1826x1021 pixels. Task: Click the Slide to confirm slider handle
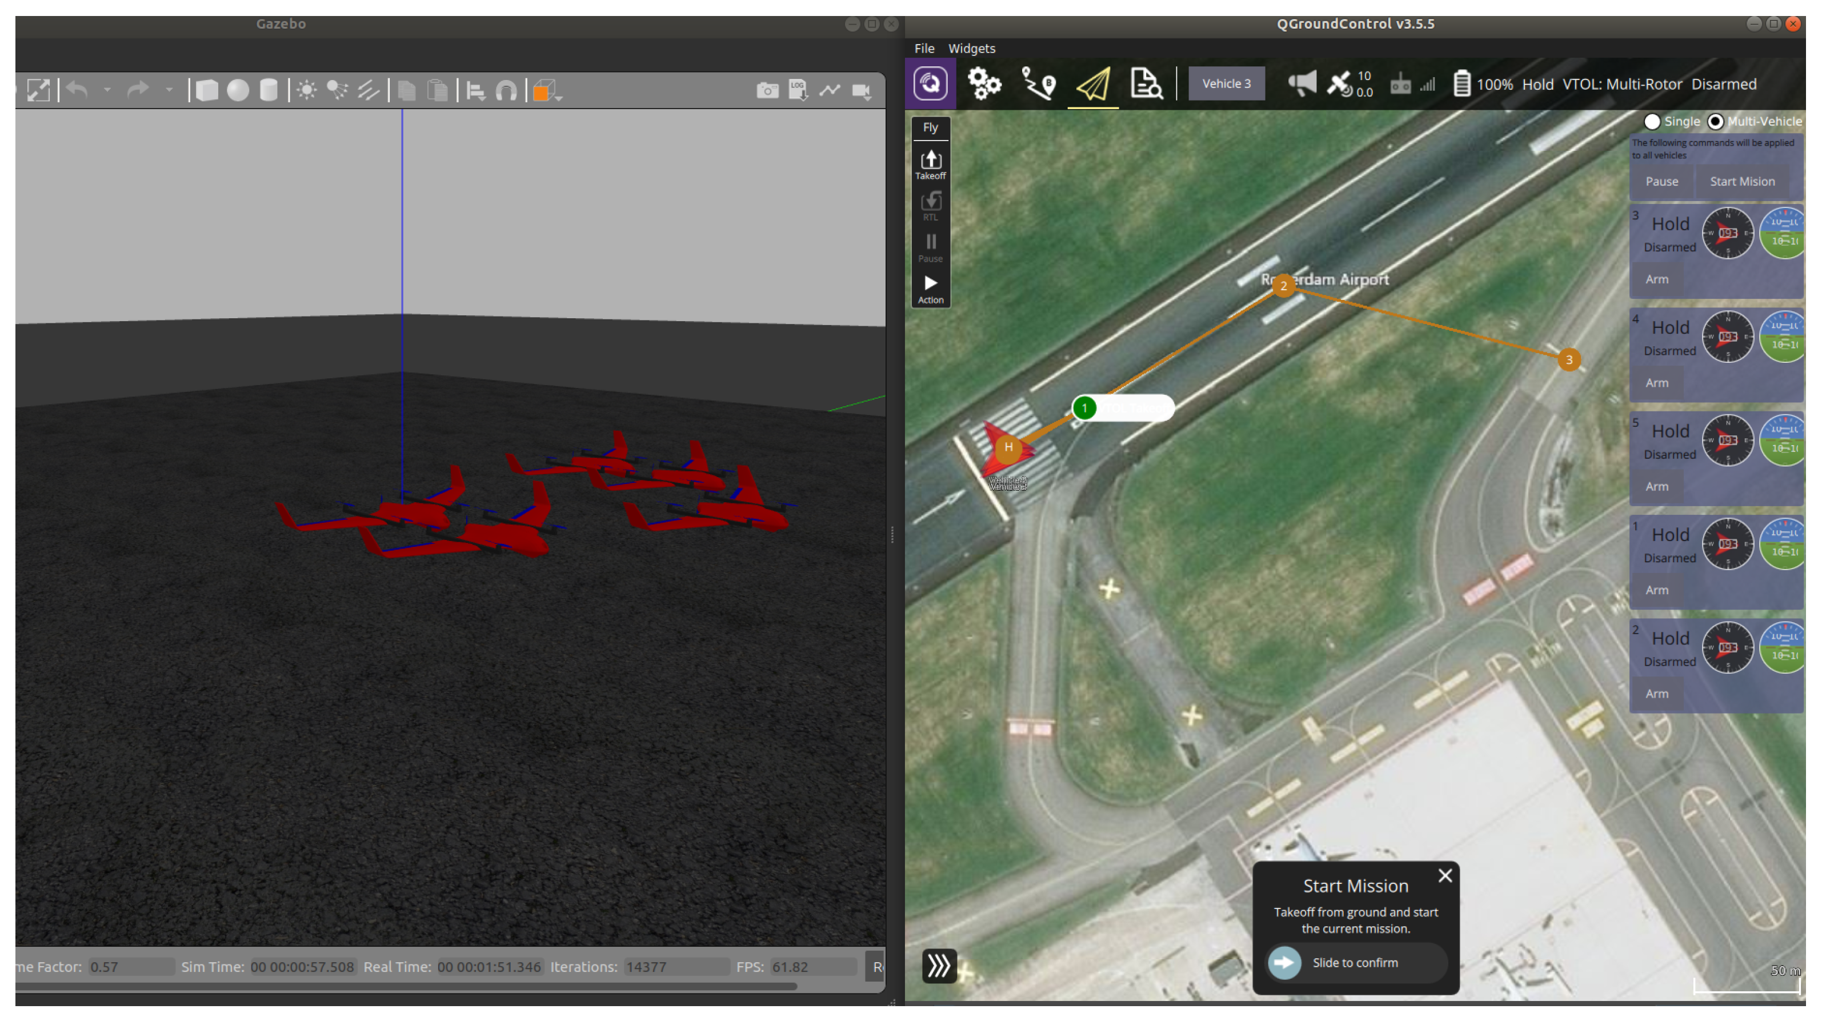(x=1284, y=963)
